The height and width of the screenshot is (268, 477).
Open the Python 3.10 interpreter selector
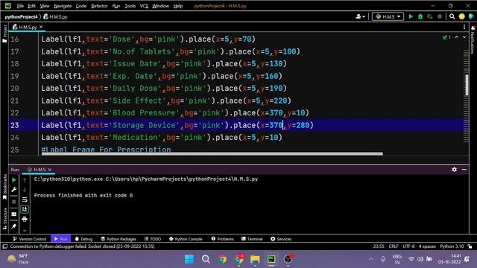click(x=452, y=246)
